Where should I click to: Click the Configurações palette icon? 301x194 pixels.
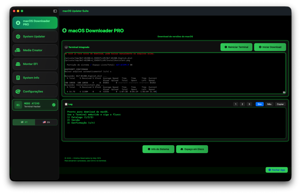click(18, 91)
